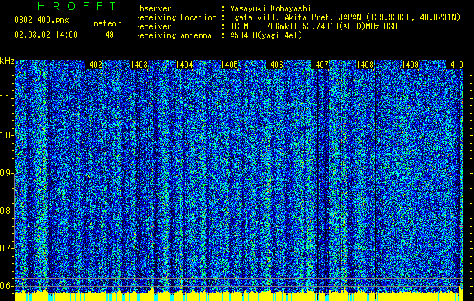Click the 1408 time marker
474x301 pixels.
click(x=365, y=65)
